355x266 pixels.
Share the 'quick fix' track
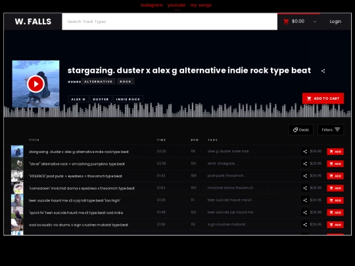pyautogui.click(x=305, y=213)
